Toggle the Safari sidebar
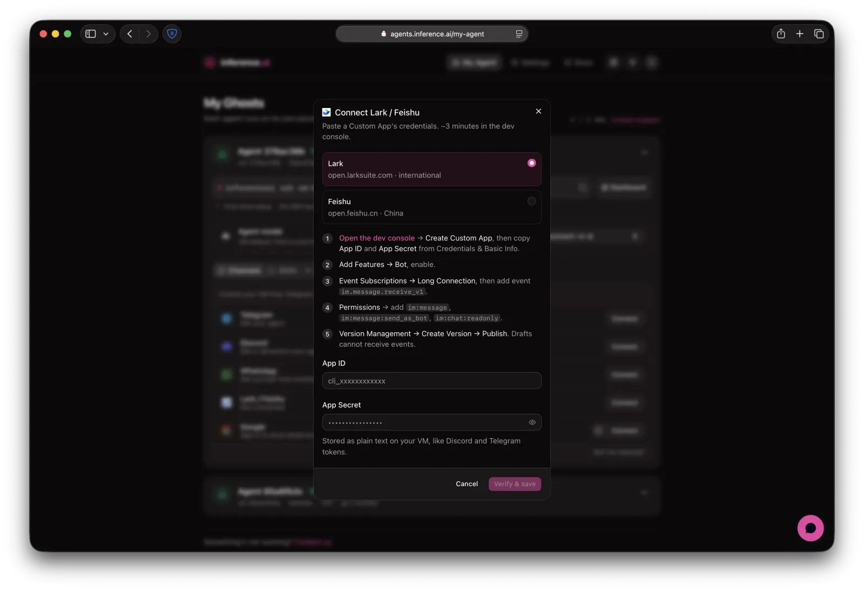 (91, 34)
